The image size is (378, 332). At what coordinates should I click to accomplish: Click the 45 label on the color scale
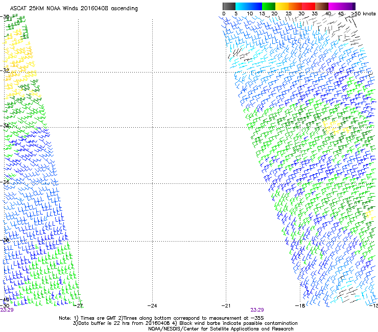click(341, 14)
